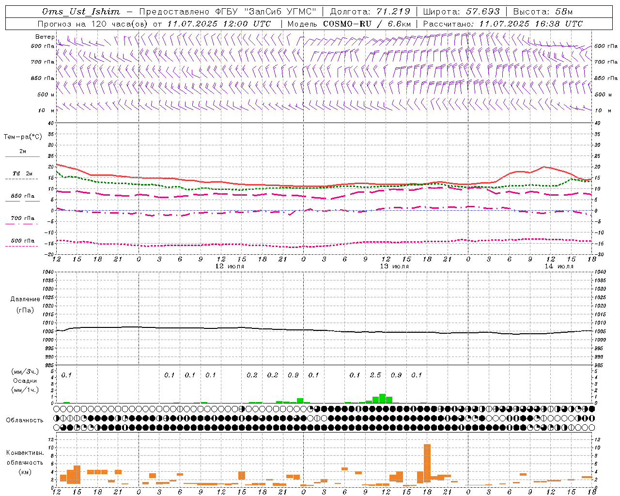Click the 700 гПа temperature legend label
The image size is (620, 496).
[23, 218]
